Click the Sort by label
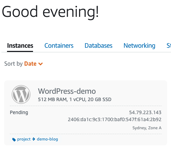171x158 pixels. [13, 64]
